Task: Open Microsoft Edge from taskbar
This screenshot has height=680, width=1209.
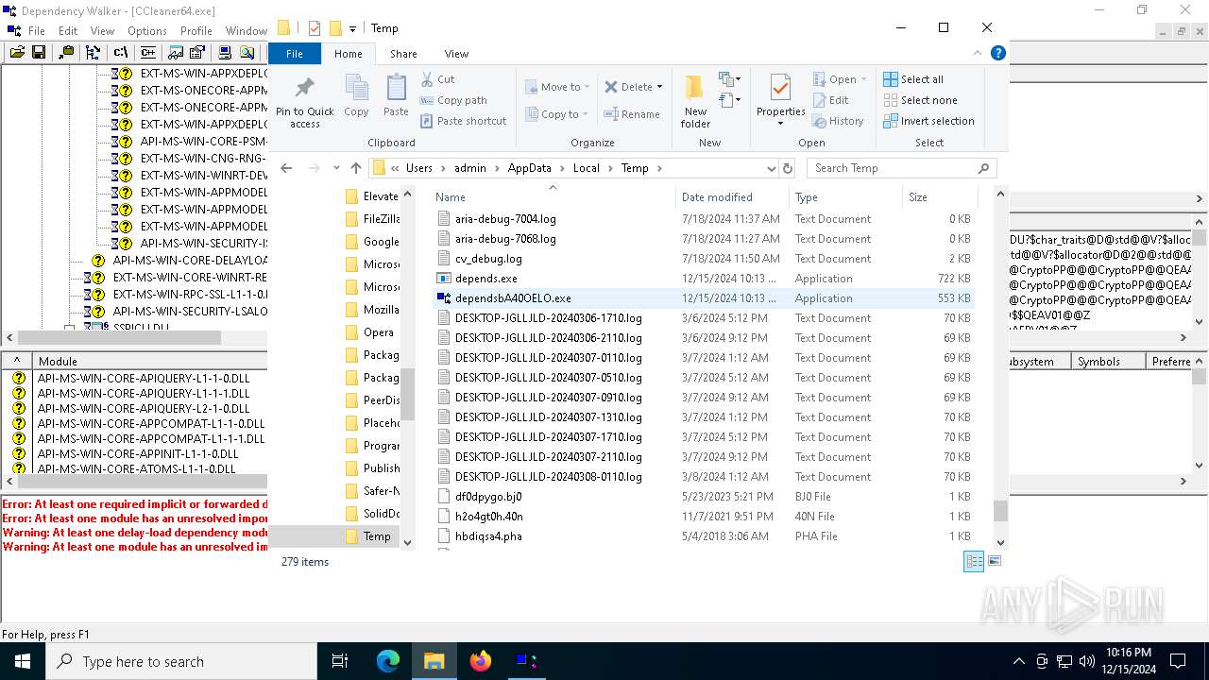Action: (388, 661)
